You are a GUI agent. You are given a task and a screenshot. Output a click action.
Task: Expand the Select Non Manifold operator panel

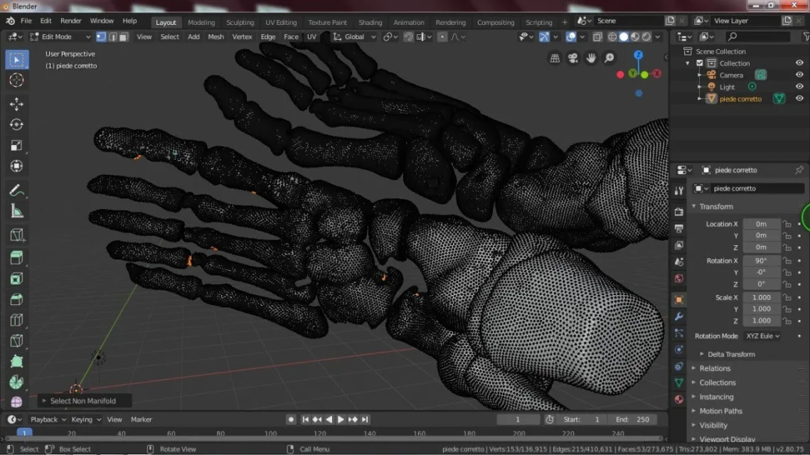[x=78, y=401]
